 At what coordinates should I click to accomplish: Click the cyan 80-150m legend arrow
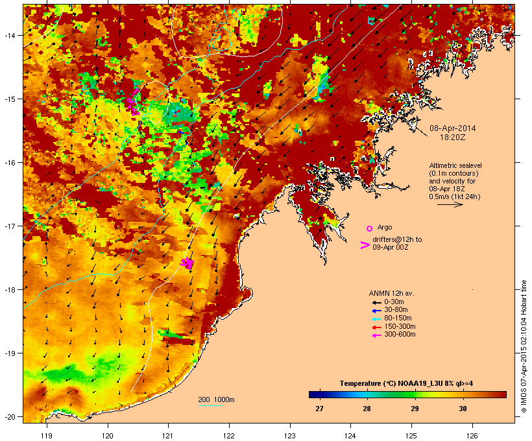pyautogui.click(x=376, y=319)
